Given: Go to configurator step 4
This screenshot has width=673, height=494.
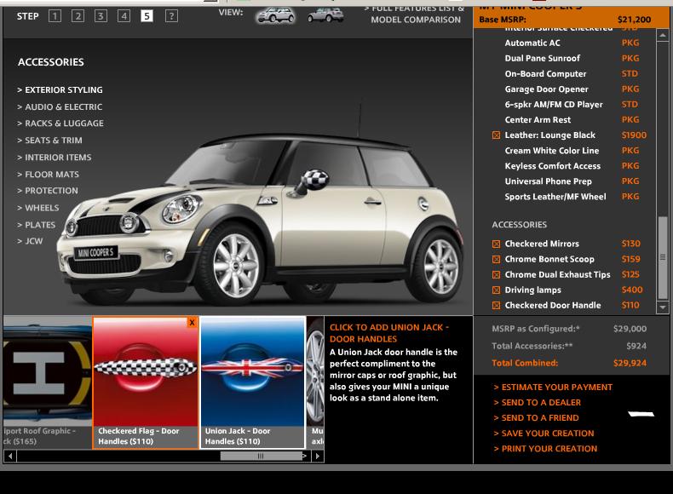Looking at the screenshot, I should (124, 16).
